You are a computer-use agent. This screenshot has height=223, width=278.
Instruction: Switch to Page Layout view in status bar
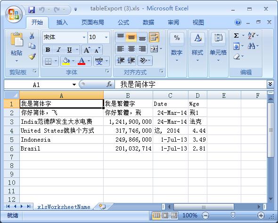(165, 215)
